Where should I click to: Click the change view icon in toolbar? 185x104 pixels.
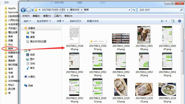tap(162, 21)
